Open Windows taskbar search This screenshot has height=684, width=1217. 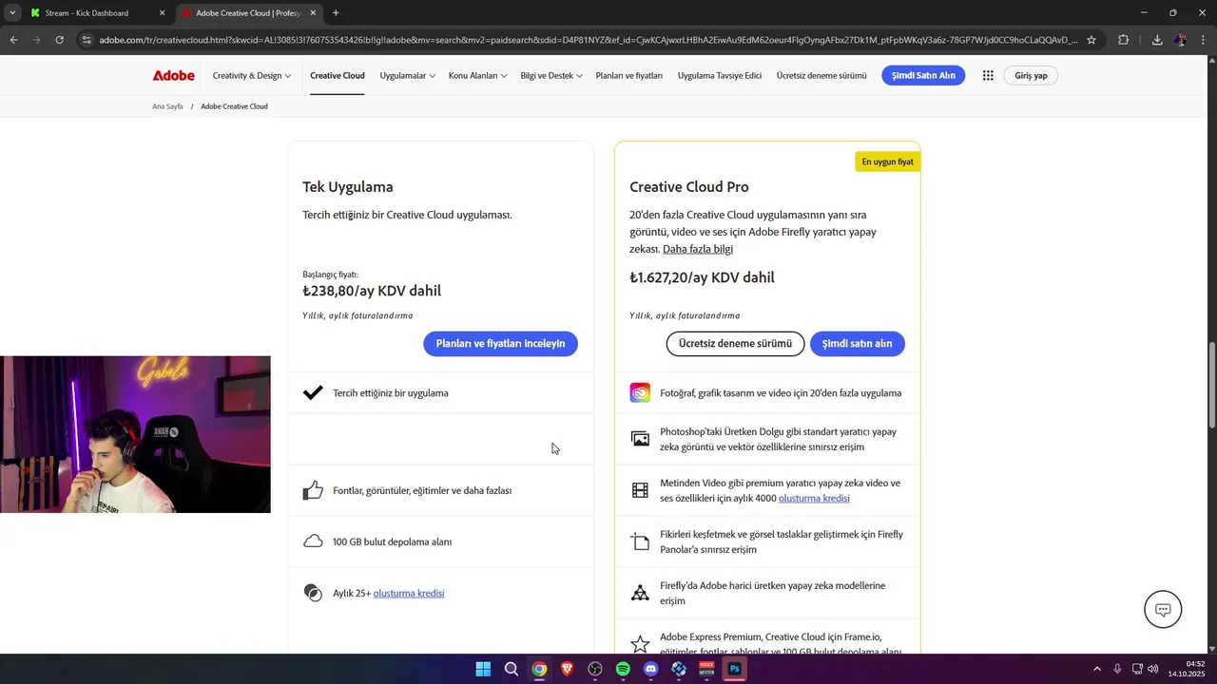tap(512, 669)
